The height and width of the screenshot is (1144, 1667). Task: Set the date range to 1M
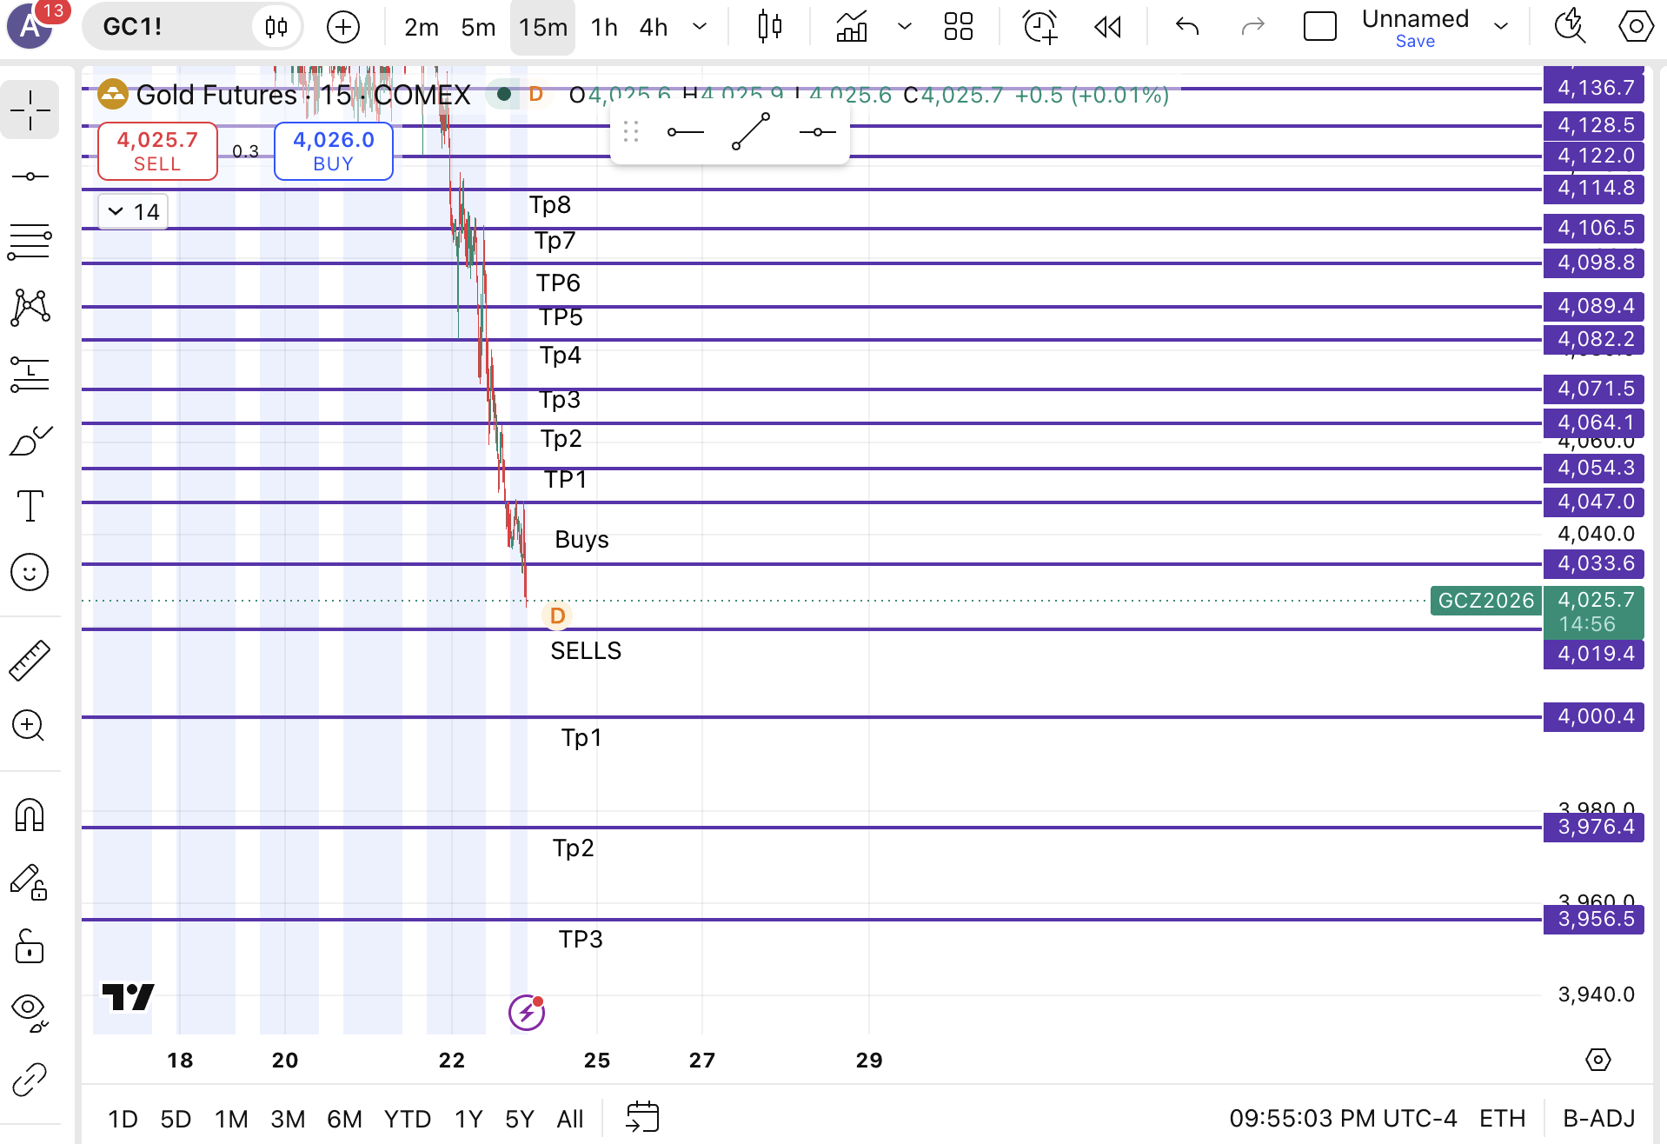pos(231,1119)
